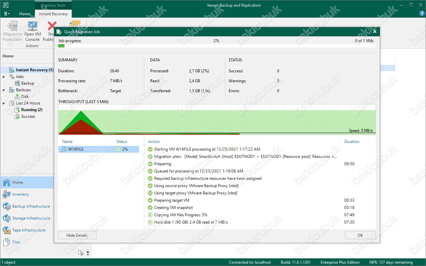Select the Backup job icon under Jobs

tap(17, 83)
